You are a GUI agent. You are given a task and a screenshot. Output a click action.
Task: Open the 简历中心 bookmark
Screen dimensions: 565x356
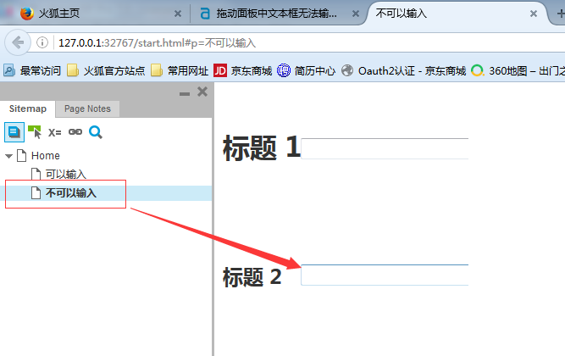tap(306, 70)
